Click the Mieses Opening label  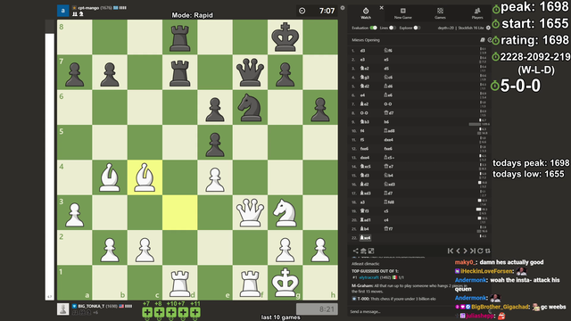[366, 40]
